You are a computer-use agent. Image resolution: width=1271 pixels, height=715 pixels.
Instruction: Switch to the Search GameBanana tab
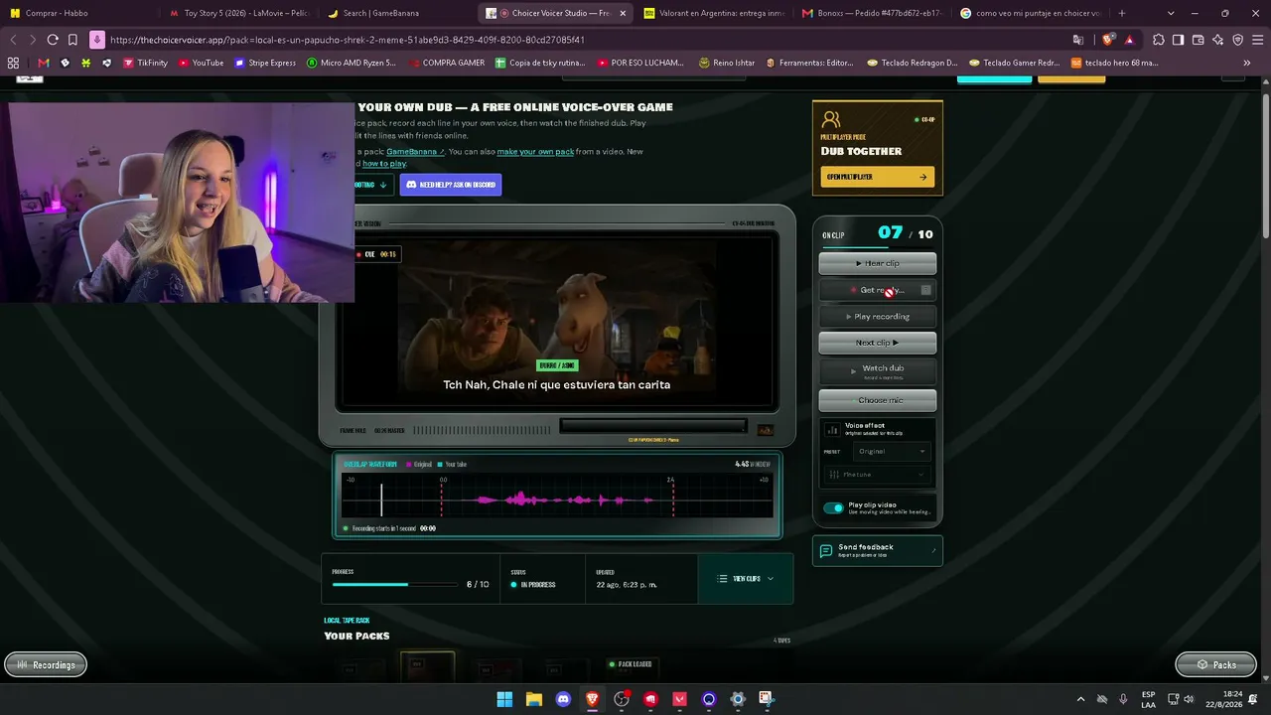395,13
